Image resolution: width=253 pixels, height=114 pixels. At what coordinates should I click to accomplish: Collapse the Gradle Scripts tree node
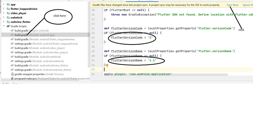point(4,26)
